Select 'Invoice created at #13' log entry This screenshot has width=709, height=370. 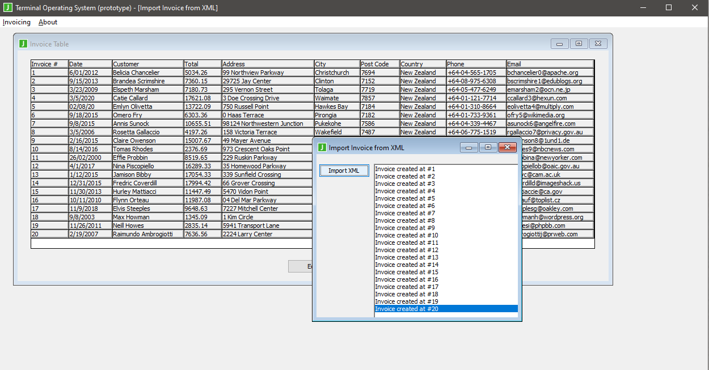(x=446, y=257)
